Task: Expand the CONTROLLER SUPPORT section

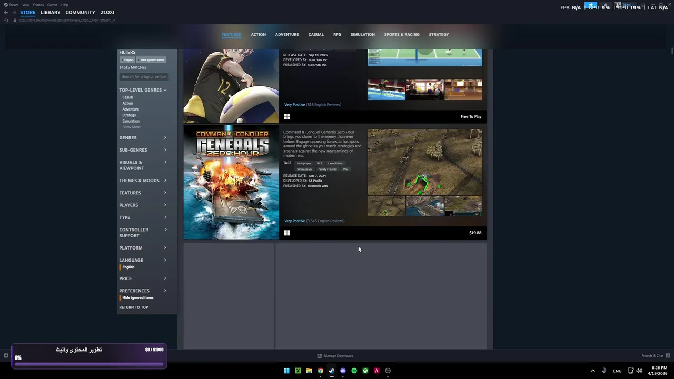Action: click(x=143, y=232)
